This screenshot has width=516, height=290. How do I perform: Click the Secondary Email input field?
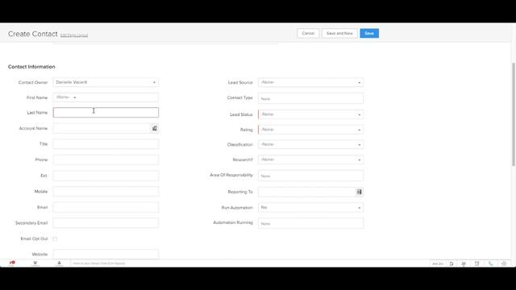pyautogui.click(x=106, y=223)
